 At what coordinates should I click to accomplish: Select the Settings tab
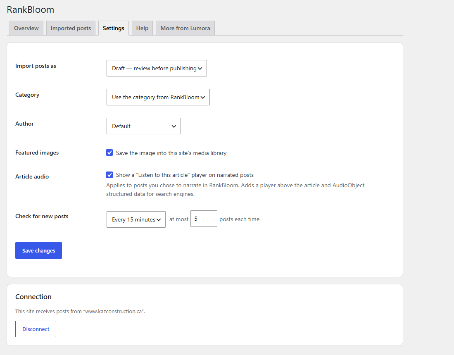tap(114, 28)
